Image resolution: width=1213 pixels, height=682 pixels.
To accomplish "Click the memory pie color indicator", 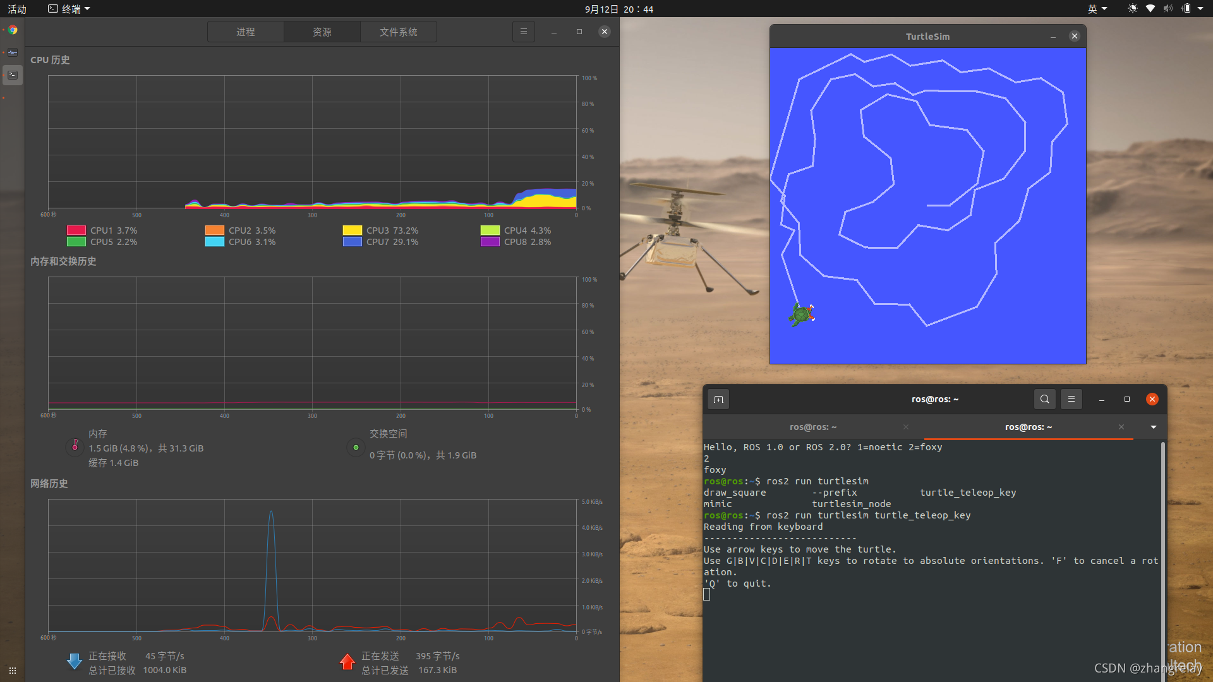I will 75,446.
